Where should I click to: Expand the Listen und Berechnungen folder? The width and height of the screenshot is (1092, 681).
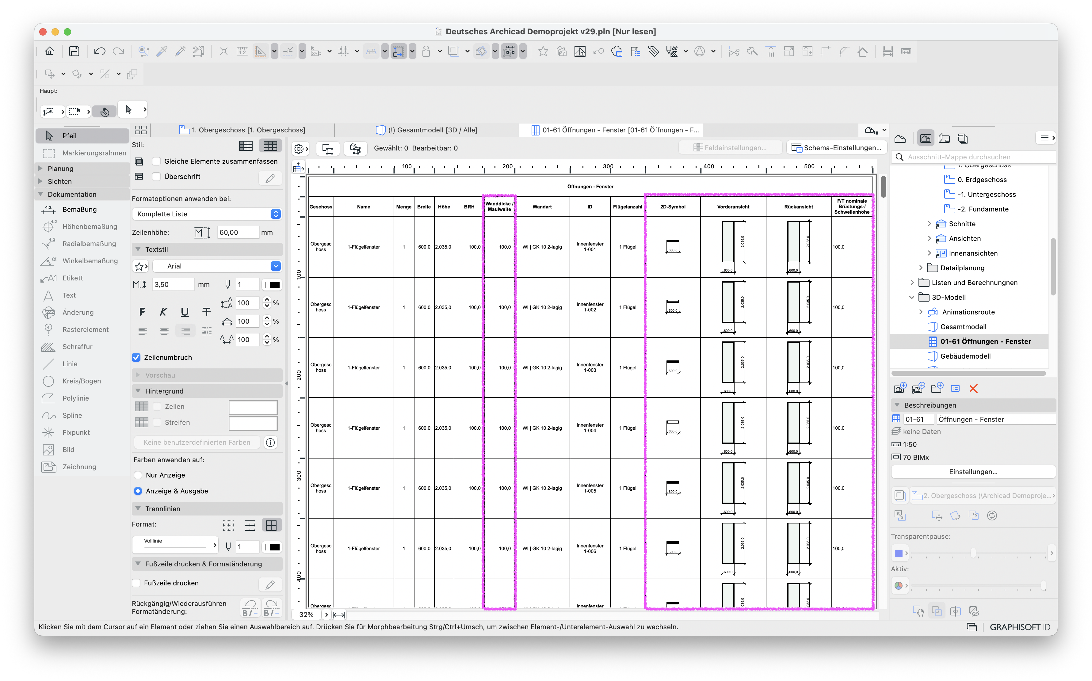[912, 282]
